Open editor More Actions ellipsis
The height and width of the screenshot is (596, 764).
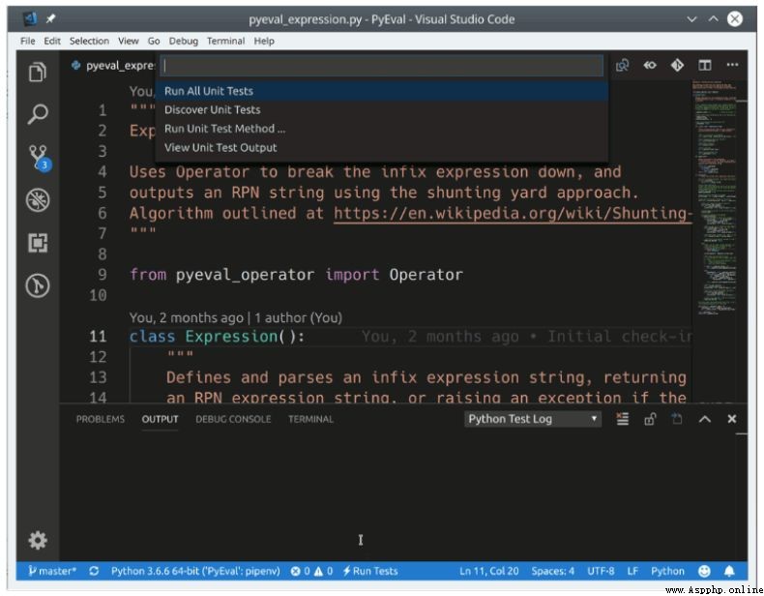(x=732, y=65)
